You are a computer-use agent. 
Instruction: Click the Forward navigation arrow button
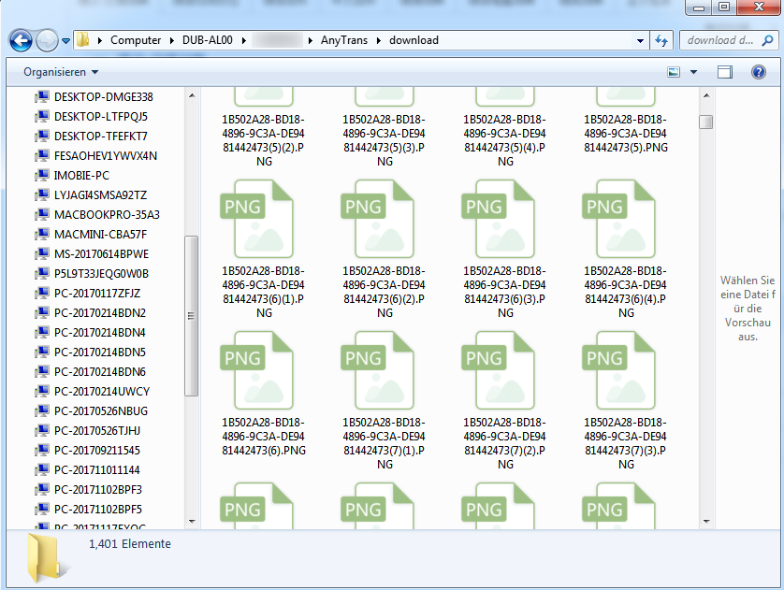tap(47, 40)
